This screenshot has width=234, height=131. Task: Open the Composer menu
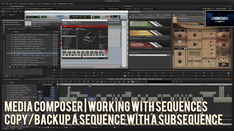pyautogui.click(x=31, y=4)
